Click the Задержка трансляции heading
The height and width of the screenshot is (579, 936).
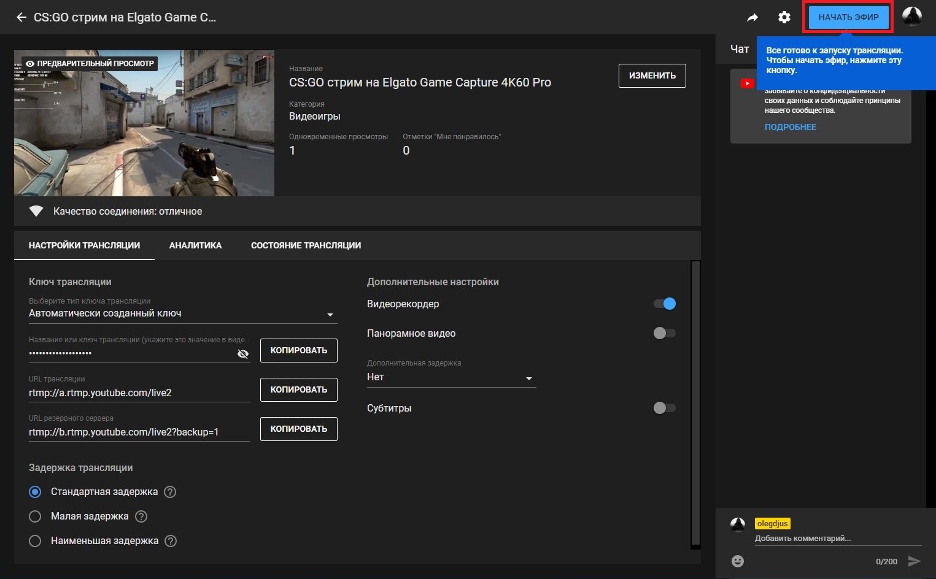tap(80, 468)
